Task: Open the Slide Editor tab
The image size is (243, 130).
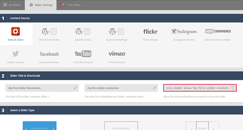Action: coord(71,5)
